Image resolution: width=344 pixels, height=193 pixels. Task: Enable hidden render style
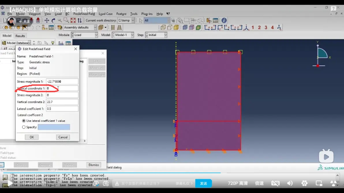(x=170, y=27)
